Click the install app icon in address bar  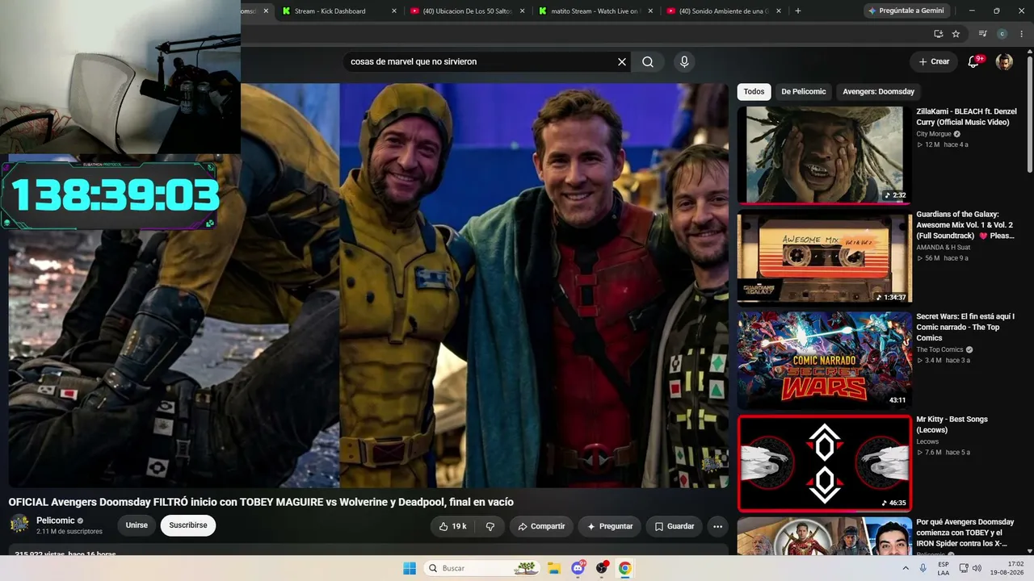pyautogui.click(x=938, y=34)
